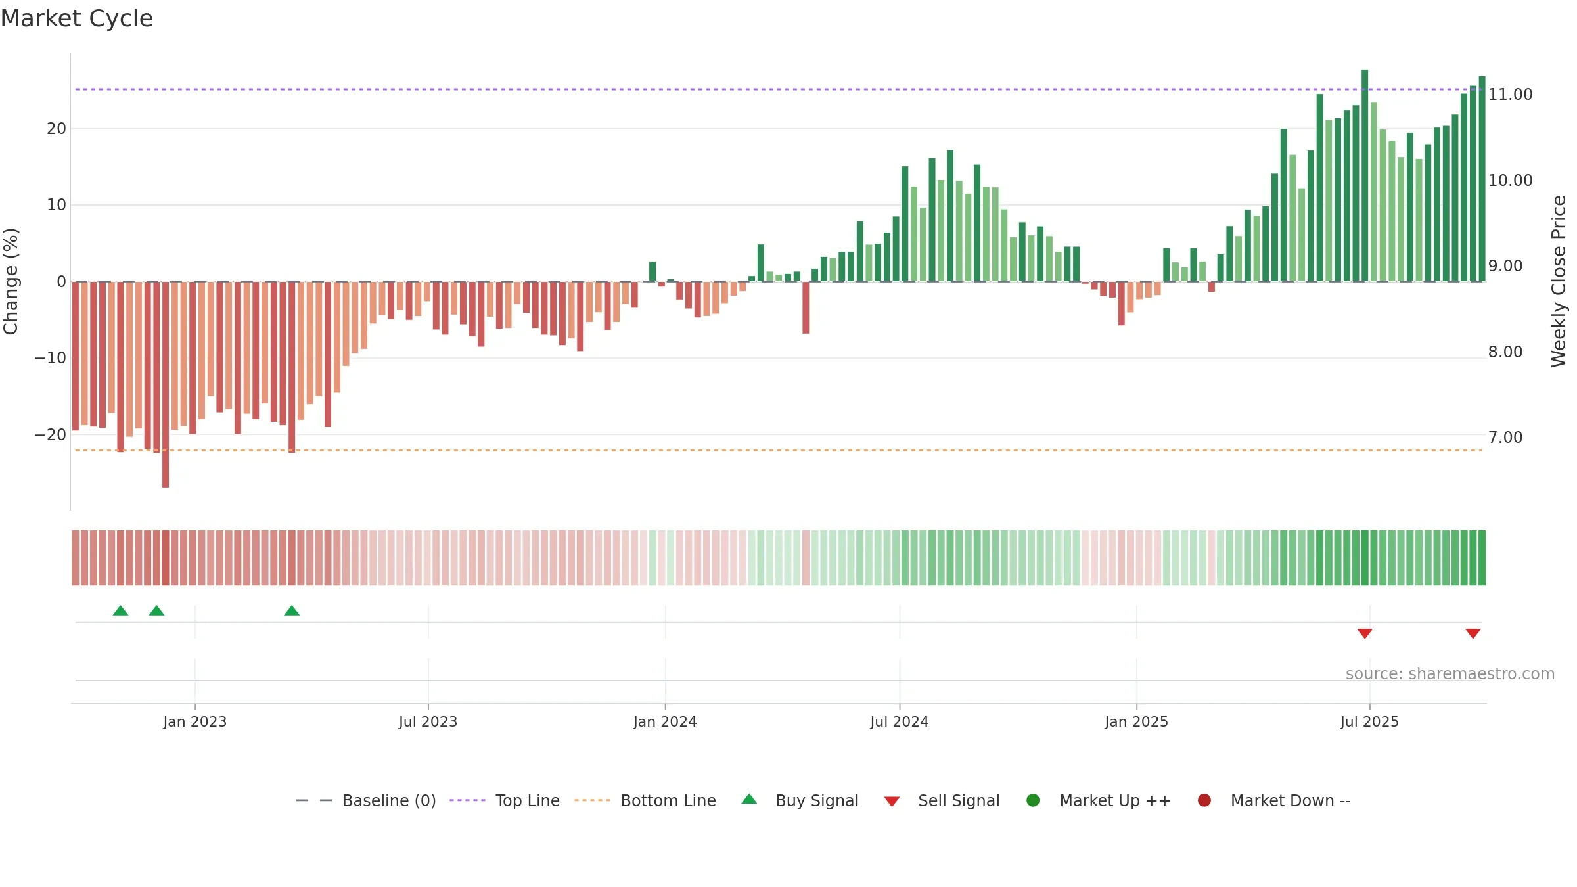The height and width of the screenshot is (887, 1577).
Task: Click the Sell Signal red triangle in legend
Action: click(x=892, y=802)
